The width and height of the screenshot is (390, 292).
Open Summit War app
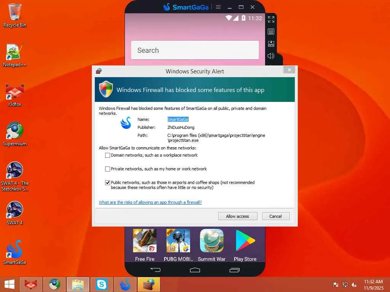[212, 245]
